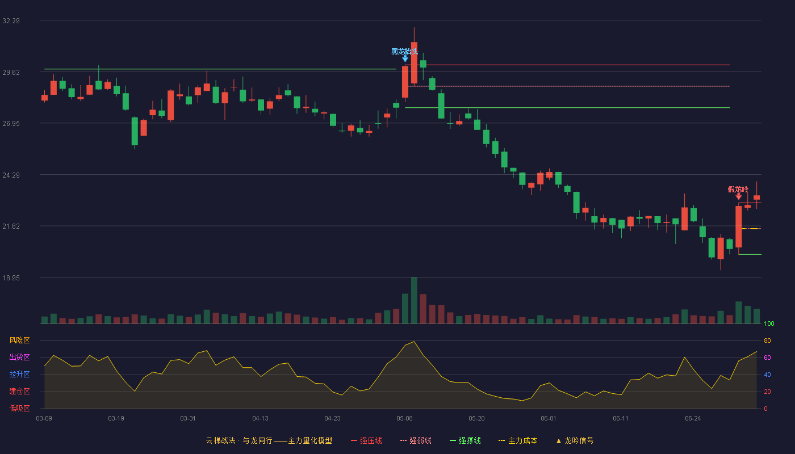
Task: Click the 04-23 date label
Action: pyautogui.click(x=332, y=418)
